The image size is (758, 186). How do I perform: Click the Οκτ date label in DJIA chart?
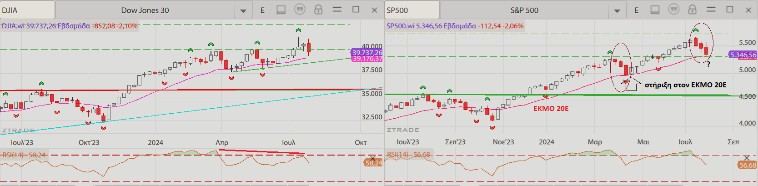tap(361, 143)
